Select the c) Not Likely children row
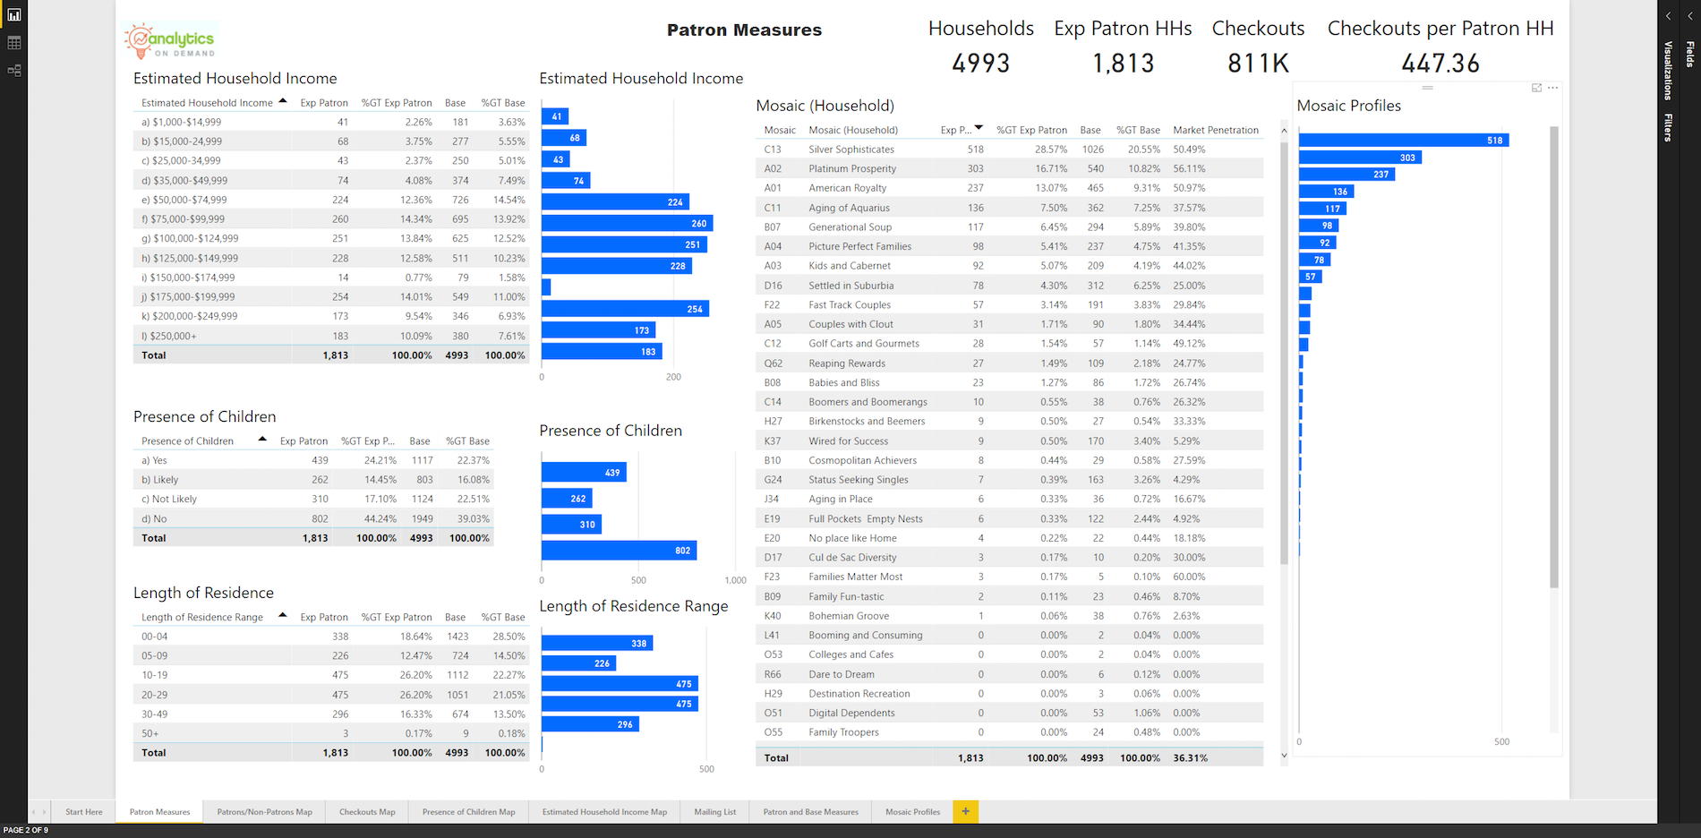The height and width of the screenshot is (838, 1701). click(313, 500)
